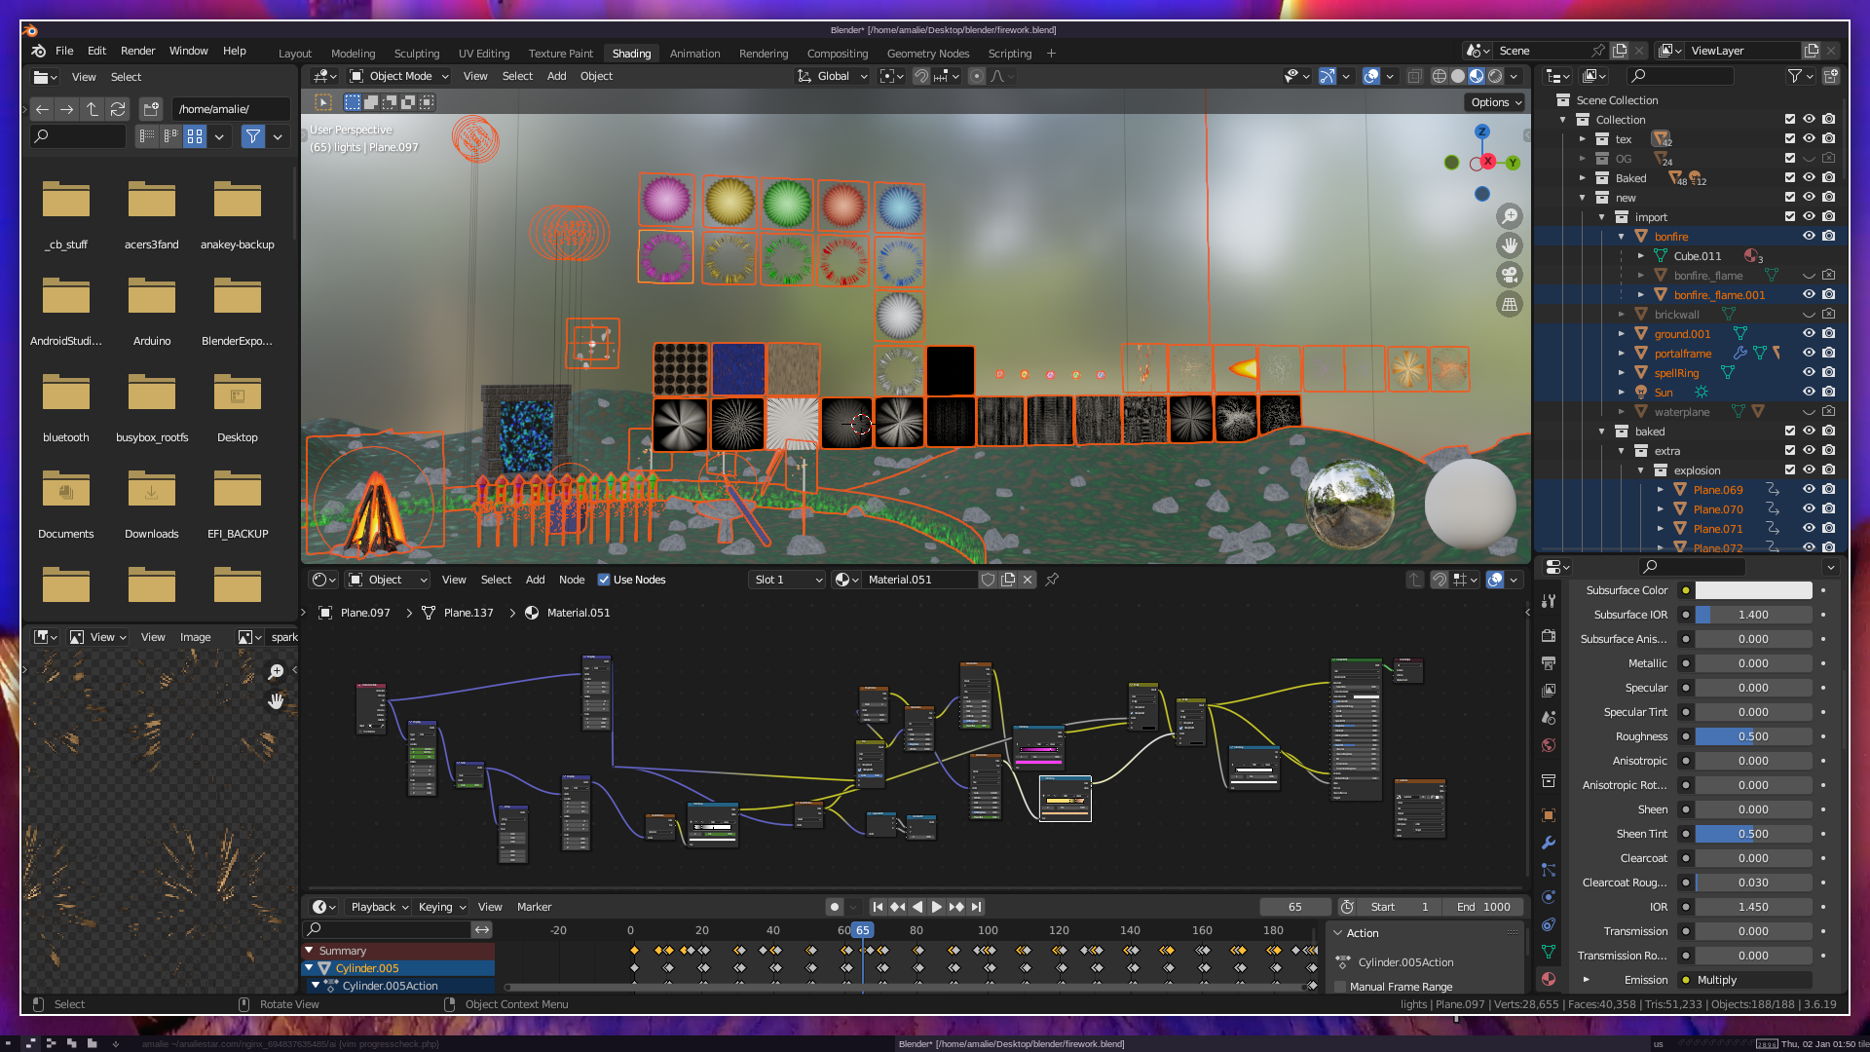
Task: Open the Object Mode dropdown
Action: pos(399,76)
